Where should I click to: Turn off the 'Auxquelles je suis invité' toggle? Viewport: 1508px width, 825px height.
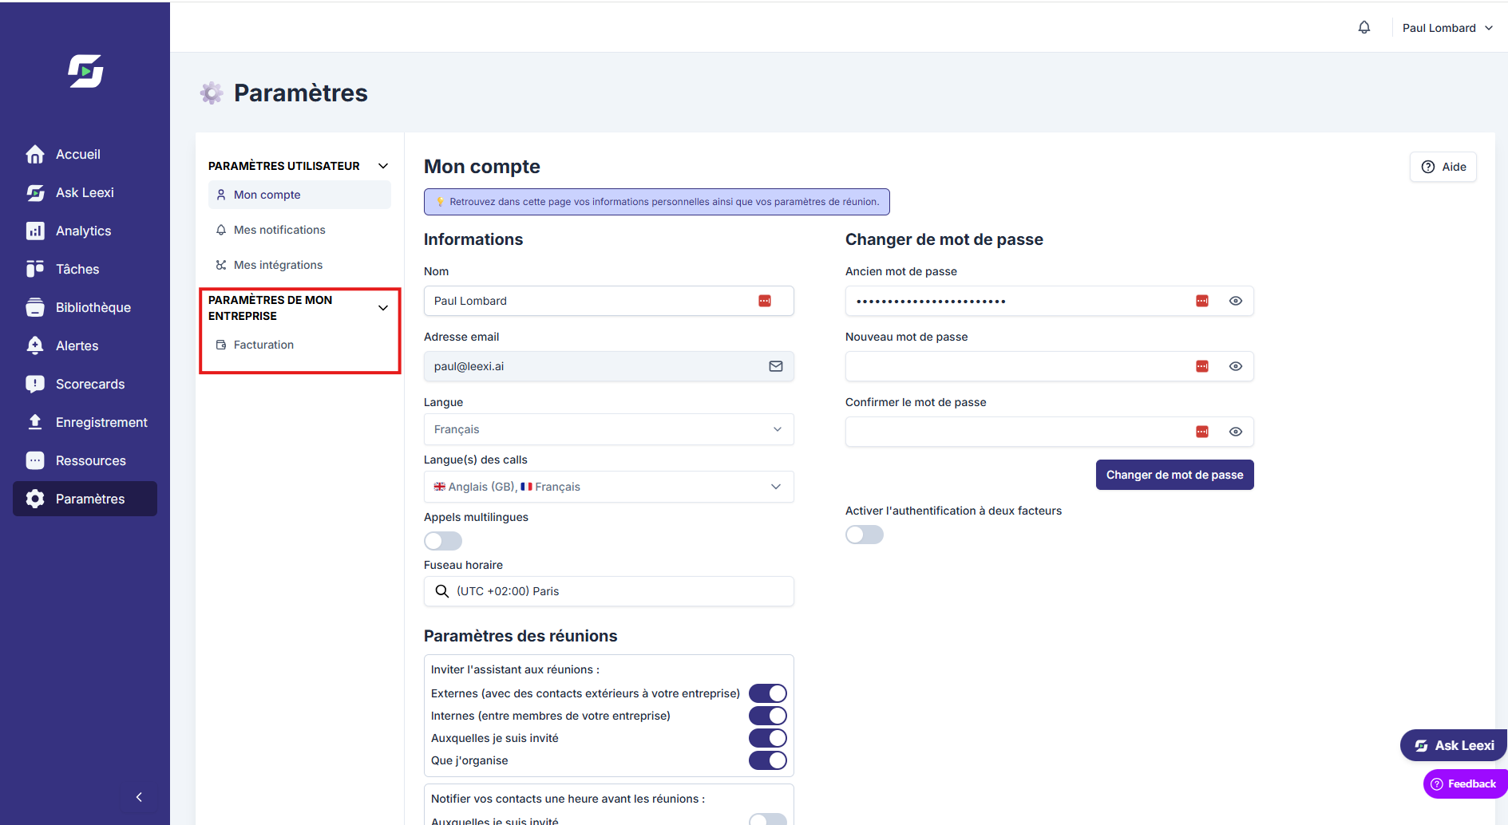pyautogui.click(x=768, y=738)
